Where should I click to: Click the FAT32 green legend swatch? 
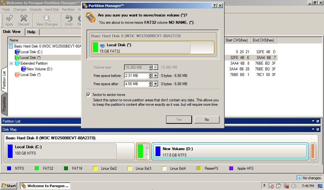pyautogui.click(x=37, y=168)
